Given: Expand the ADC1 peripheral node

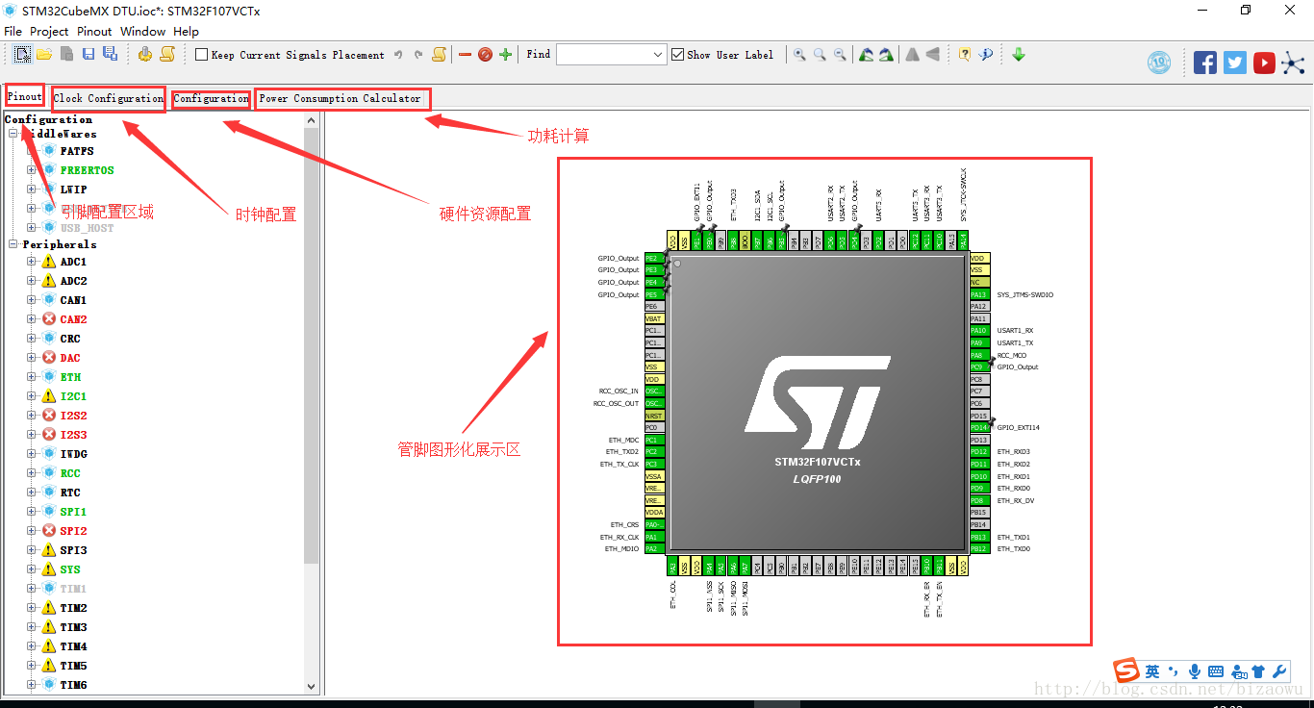Looking at the screenshot, I should 31,262.
